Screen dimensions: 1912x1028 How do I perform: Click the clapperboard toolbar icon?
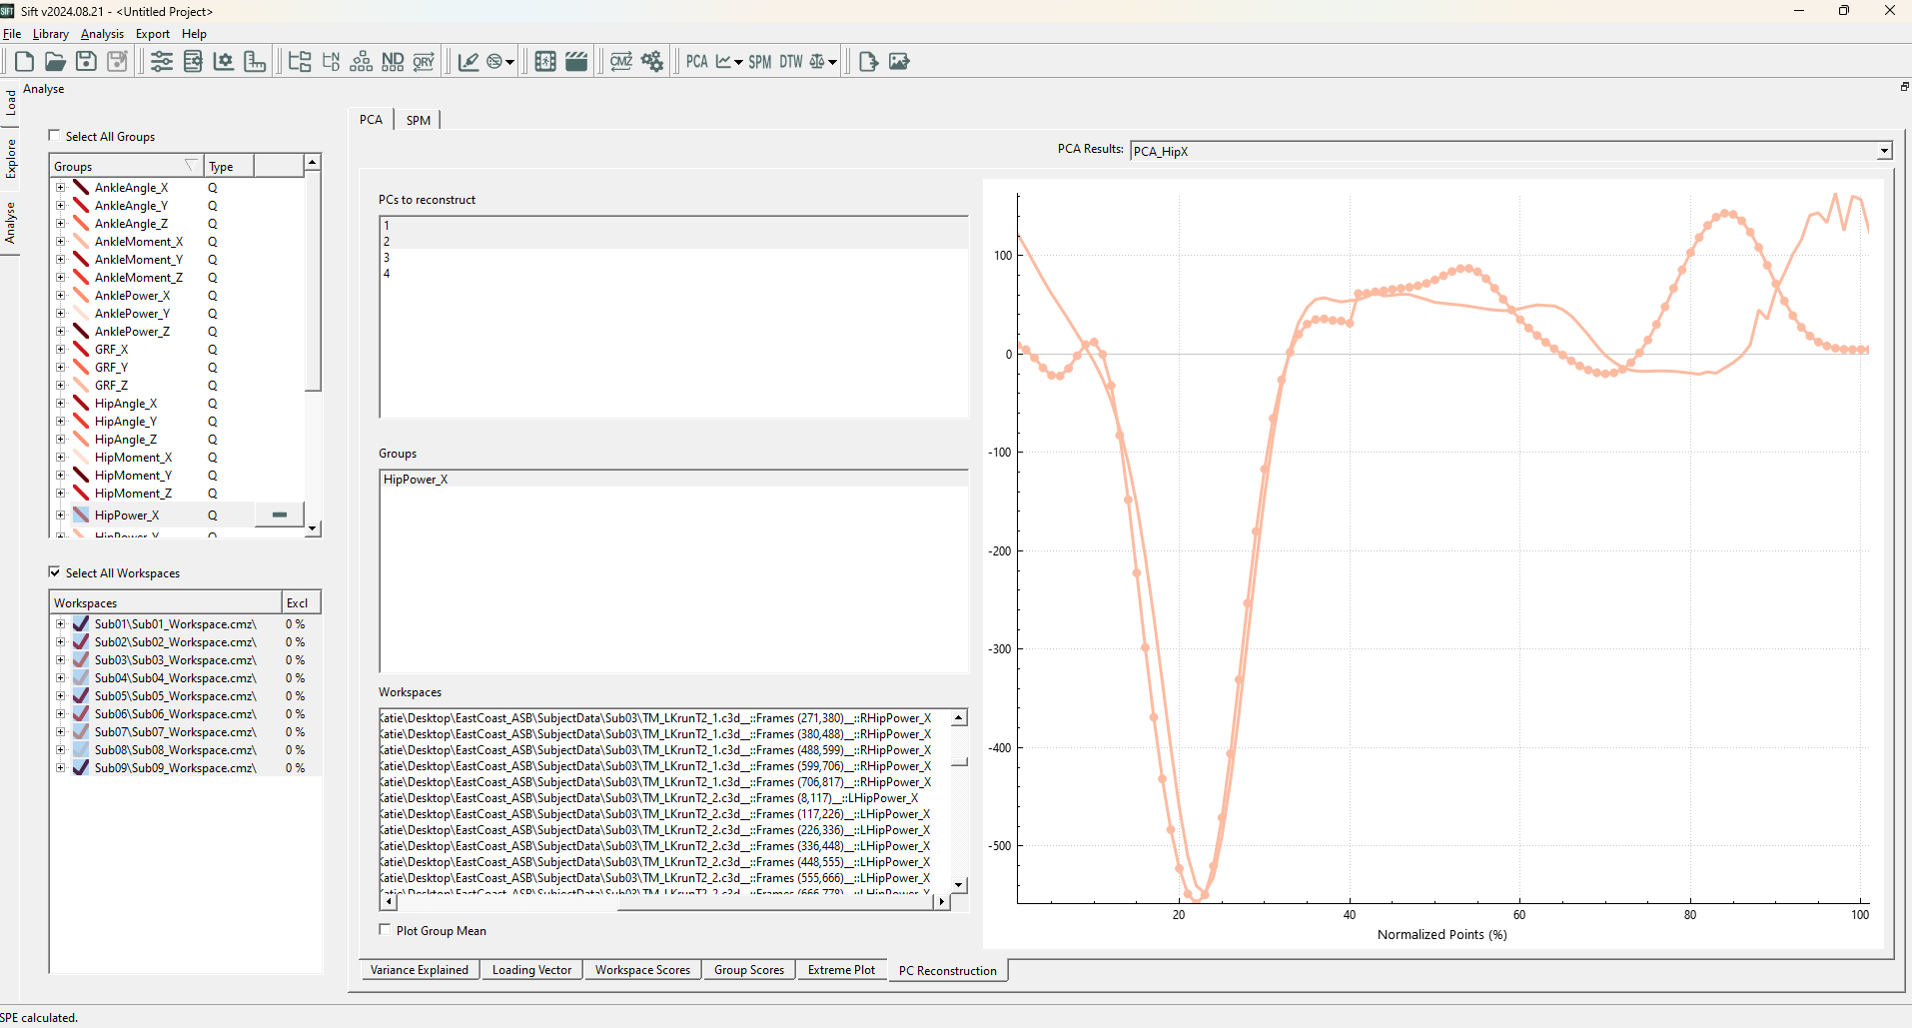576,61
